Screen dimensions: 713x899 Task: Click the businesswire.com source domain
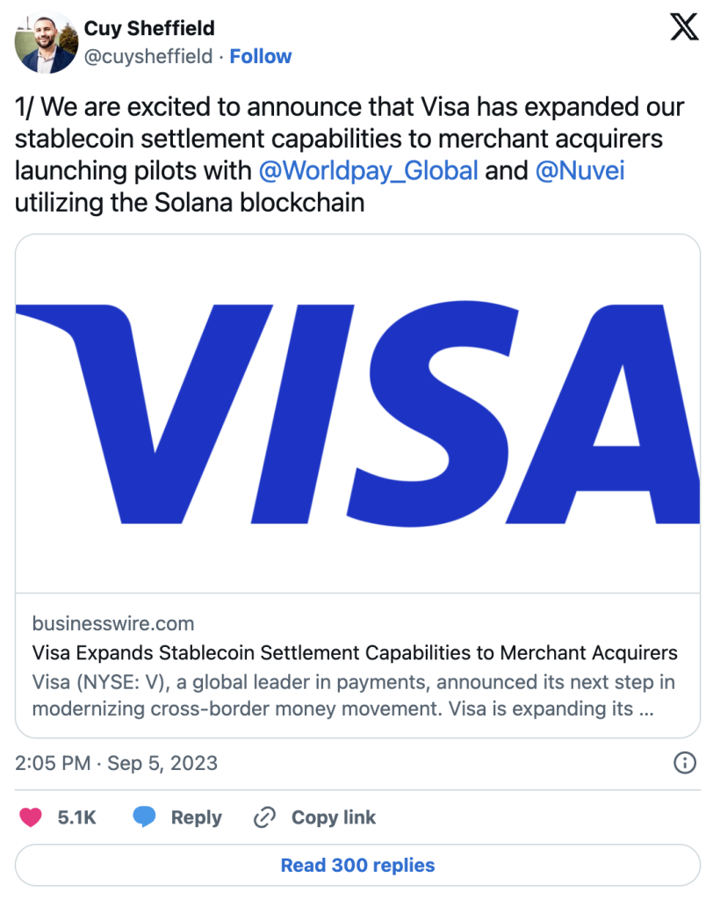[x=113, y=624]
